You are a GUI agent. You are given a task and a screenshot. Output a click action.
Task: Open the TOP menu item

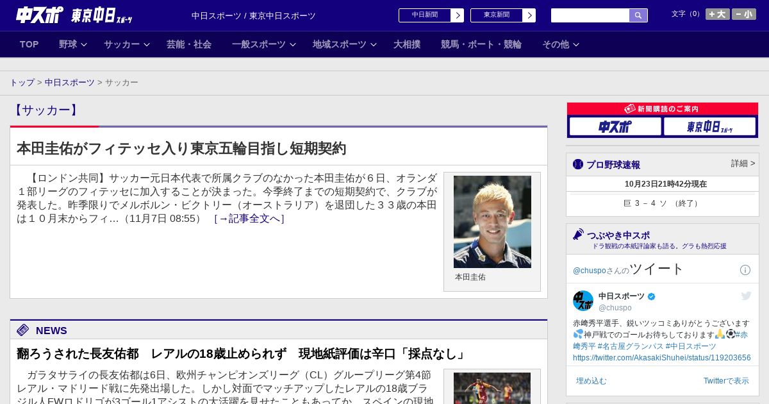coord(29,44)
